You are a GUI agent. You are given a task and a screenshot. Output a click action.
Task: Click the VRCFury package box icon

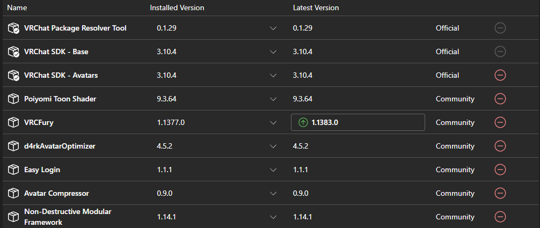pyautogui.click(x=13, y=122)
